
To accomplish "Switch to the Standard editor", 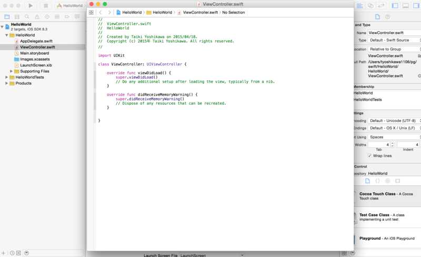I will 360,6.
